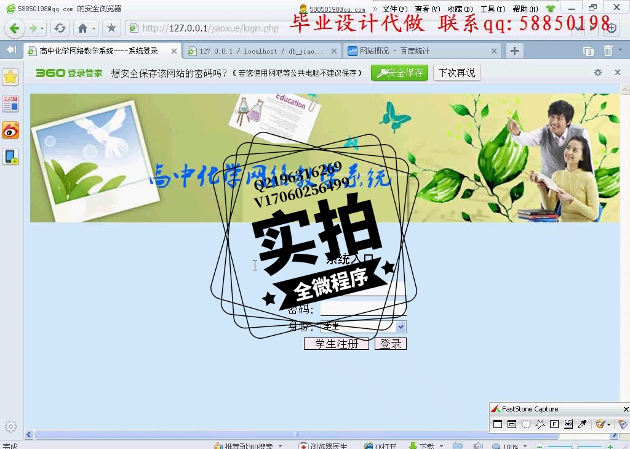This screenshot has width=630, height=449.
Task: Open the closed-tabs trash icon
Action: tap(608, 51)
